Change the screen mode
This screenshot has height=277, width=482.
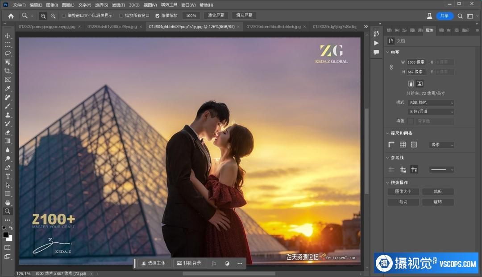[x=8, y=257]
